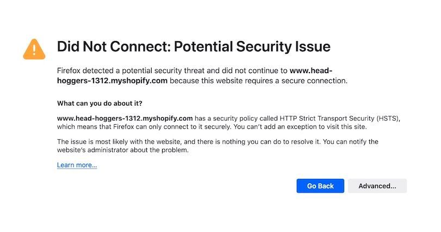Click the "What can you do about it?" subheading

[100, 103]
